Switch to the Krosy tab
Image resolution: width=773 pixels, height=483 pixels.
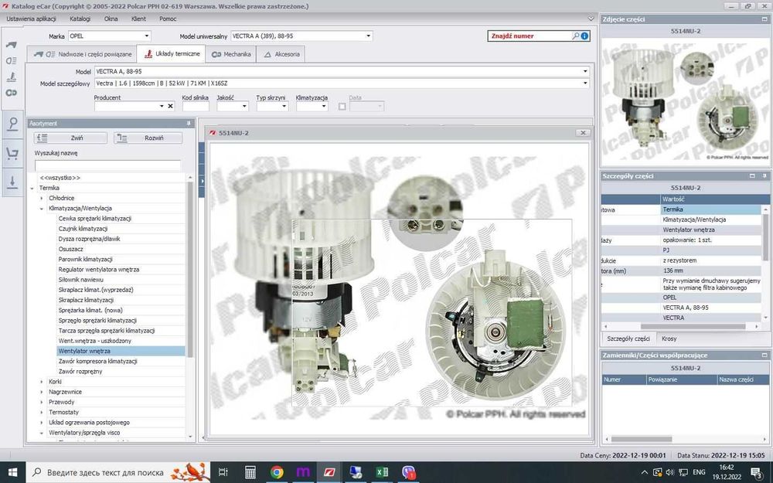[669, 338]
